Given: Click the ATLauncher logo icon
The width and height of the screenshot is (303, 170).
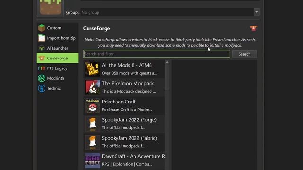Looking at the screenshot, I should click(x=42, y=48).
